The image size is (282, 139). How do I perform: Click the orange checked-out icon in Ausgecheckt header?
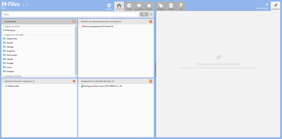tap(151, 81)
